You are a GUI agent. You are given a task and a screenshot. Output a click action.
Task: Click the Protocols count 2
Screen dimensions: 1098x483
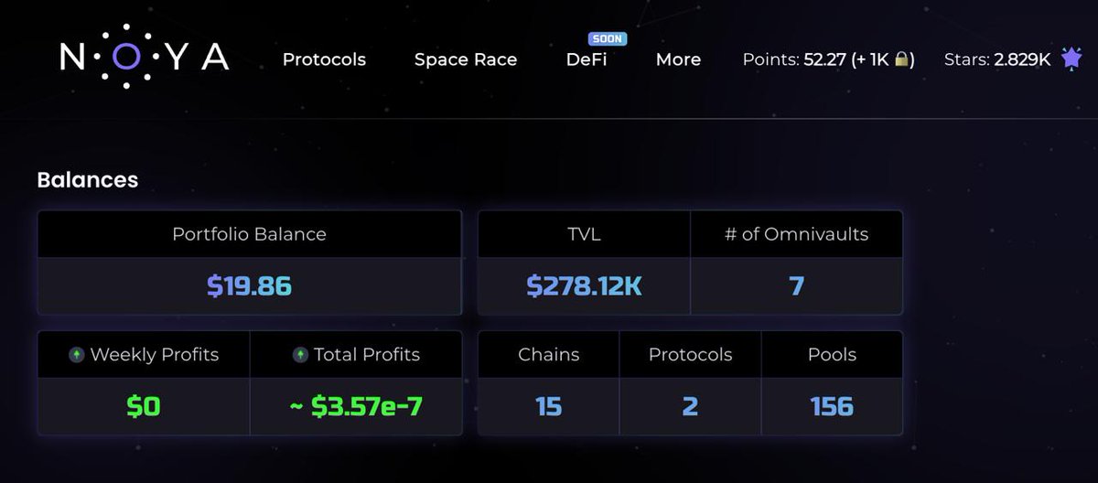(x=690, y=406)
